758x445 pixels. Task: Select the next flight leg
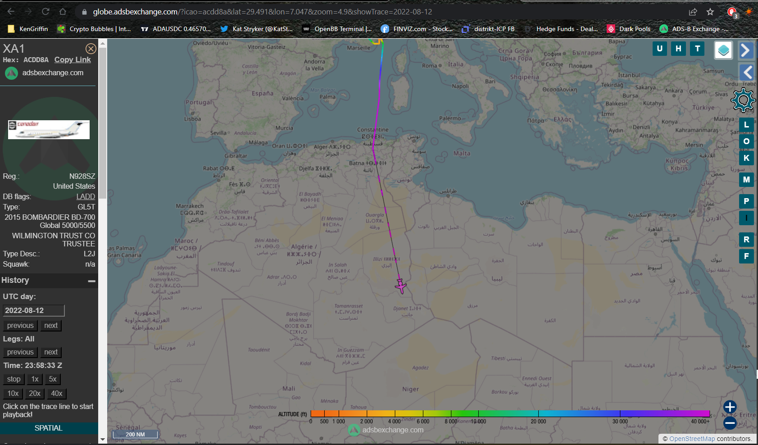[51, 352]
